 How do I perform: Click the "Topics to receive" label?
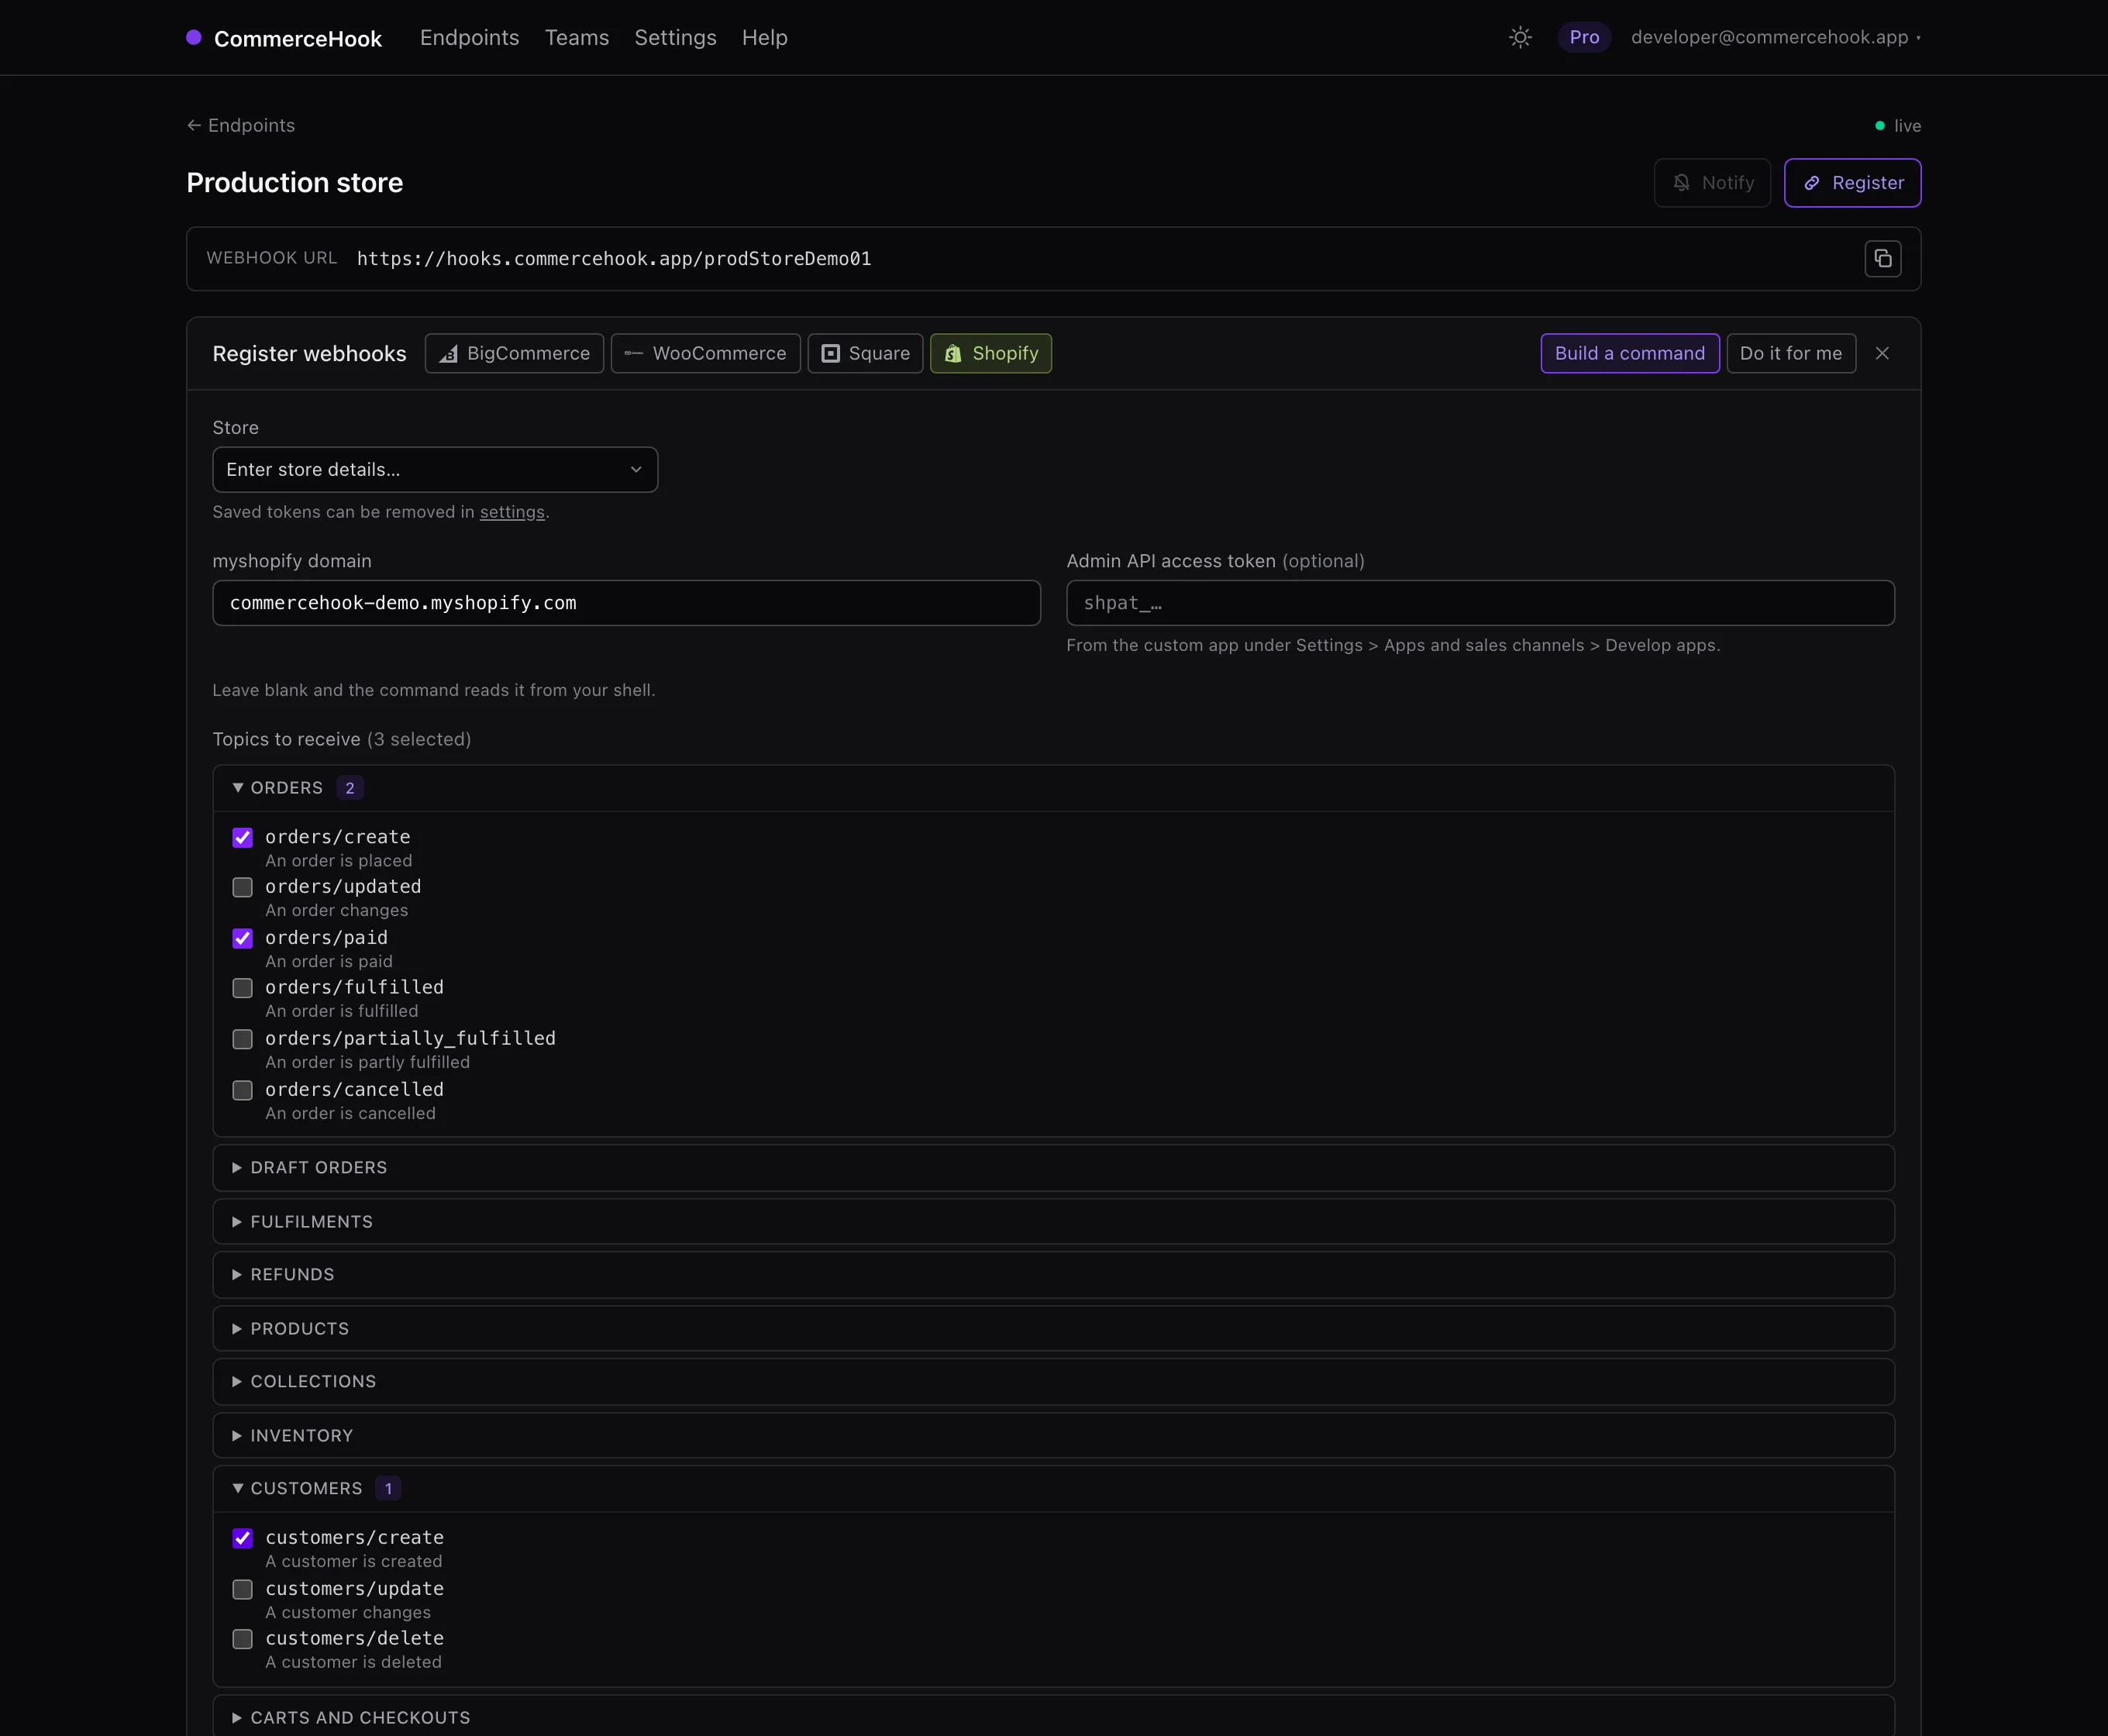click(x=287, y=740)
